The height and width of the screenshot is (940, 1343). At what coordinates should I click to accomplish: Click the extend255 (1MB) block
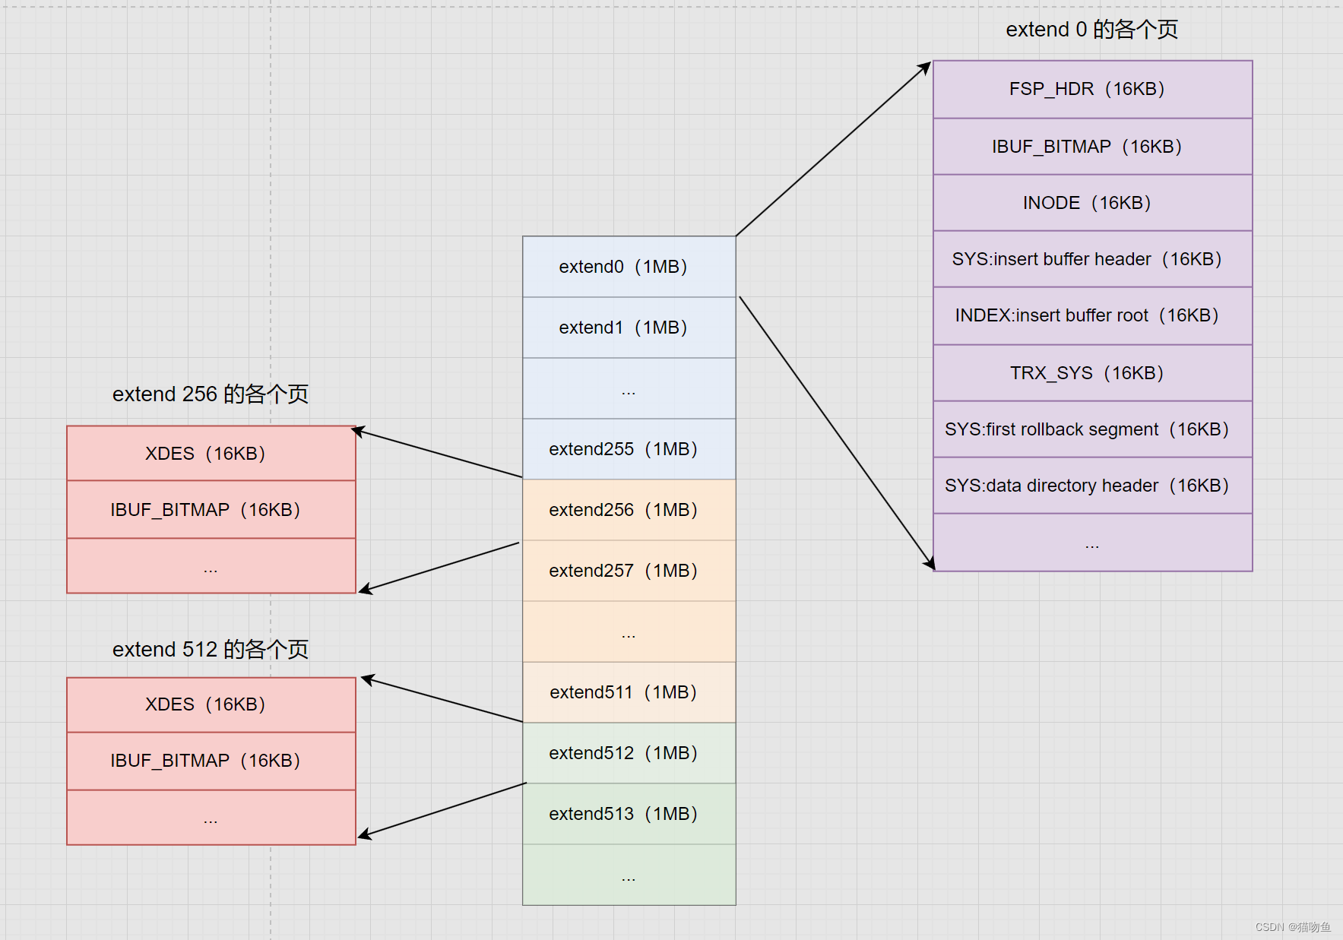point(629,449)
